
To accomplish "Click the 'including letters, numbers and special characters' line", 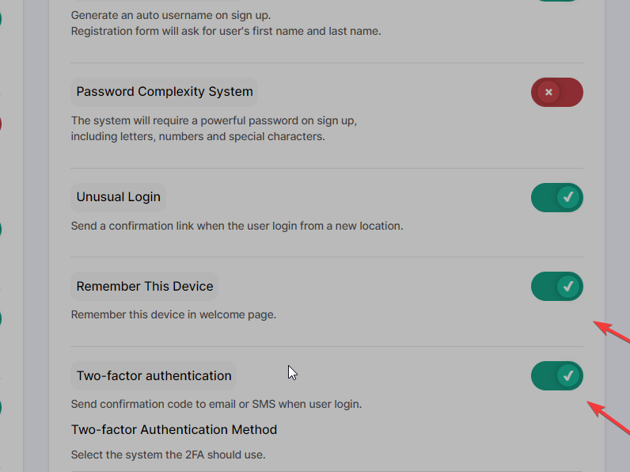I will 198,136.
